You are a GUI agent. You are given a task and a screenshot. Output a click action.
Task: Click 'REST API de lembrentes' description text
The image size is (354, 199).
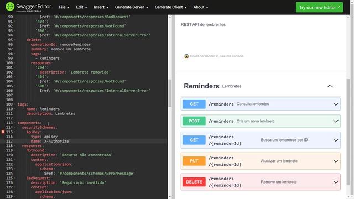coord(203,24)
